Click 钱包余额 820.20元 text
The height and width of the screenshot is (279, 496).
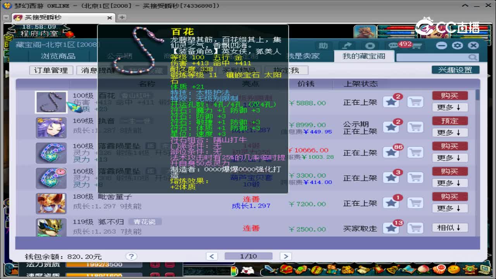(63, 257)
